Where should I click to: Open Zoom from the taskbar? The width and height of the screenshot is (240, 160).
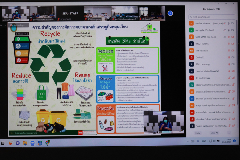(x=32, y=143)
